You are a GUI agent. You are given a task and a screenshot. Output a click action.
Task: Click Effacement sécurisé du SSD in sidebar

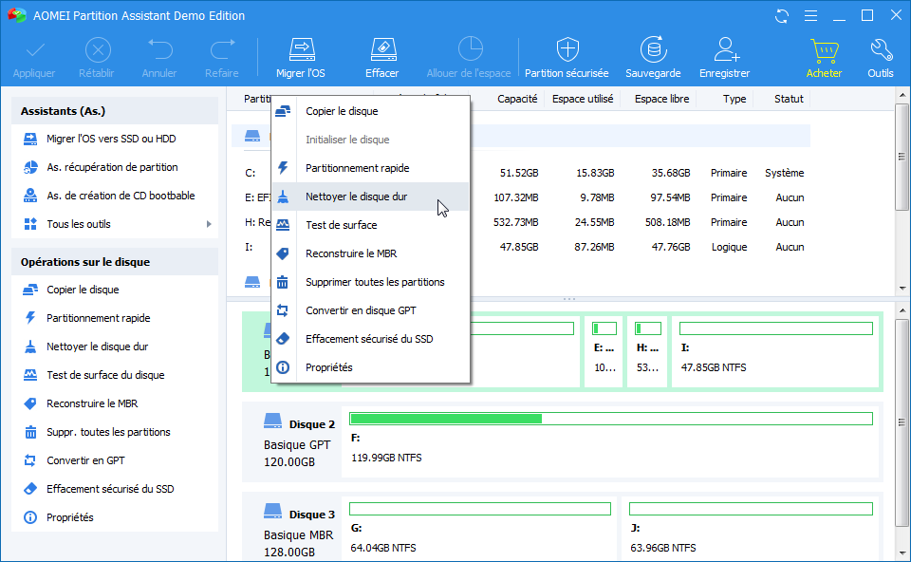click(110, 489)
